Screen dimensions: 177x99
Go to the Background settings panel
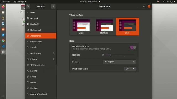(x=41, y=30)
